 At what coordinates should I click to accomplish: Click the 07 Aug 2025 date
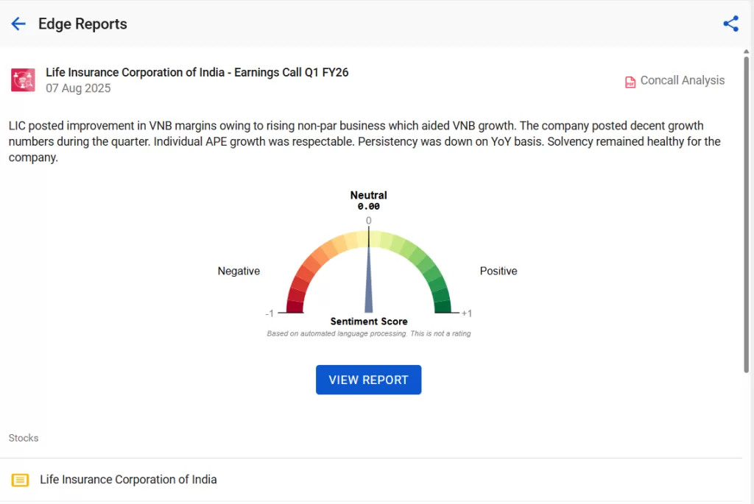[x=78, y=88]
